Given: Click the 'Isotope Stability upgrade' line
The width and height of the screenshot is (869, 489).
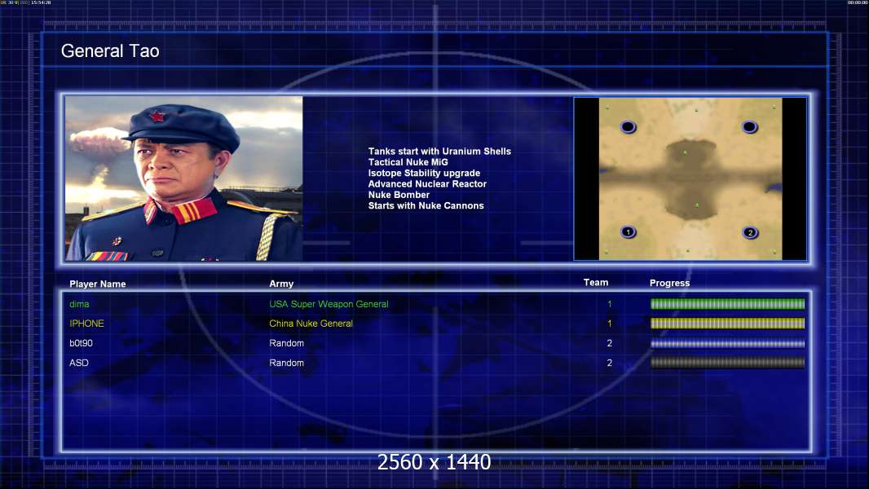Looking at the screenshot, I should [424, 173].
